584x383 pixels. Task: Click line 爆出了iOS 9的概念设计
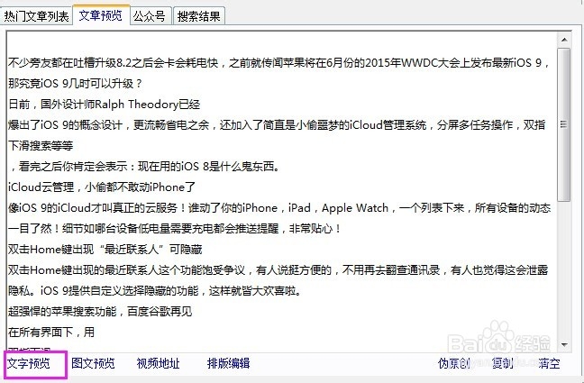coord(277,124)
